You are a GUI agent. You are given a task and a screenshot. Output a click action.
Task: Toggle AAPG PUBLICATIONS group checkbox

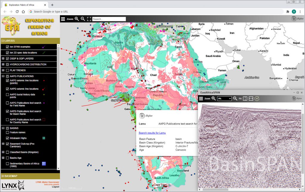(7, 76)
